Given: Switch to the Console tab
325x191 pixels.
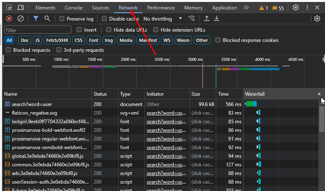Looking at the screenshot, I should [74, 8].
